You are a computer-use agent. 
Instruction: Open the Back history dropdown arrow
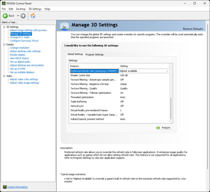click(18, 16)
